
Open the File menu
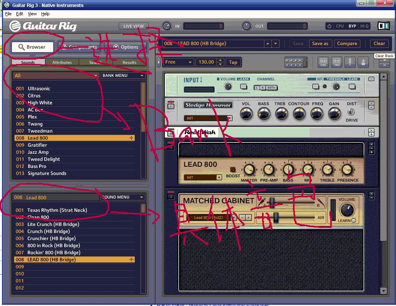point(8,14)
